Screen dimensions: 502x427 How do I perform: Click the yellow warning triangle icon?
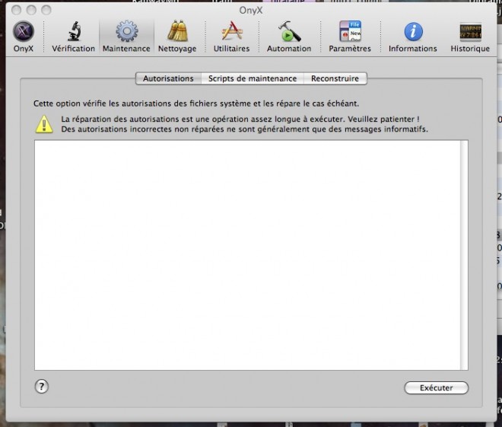(x=44, y=124)
